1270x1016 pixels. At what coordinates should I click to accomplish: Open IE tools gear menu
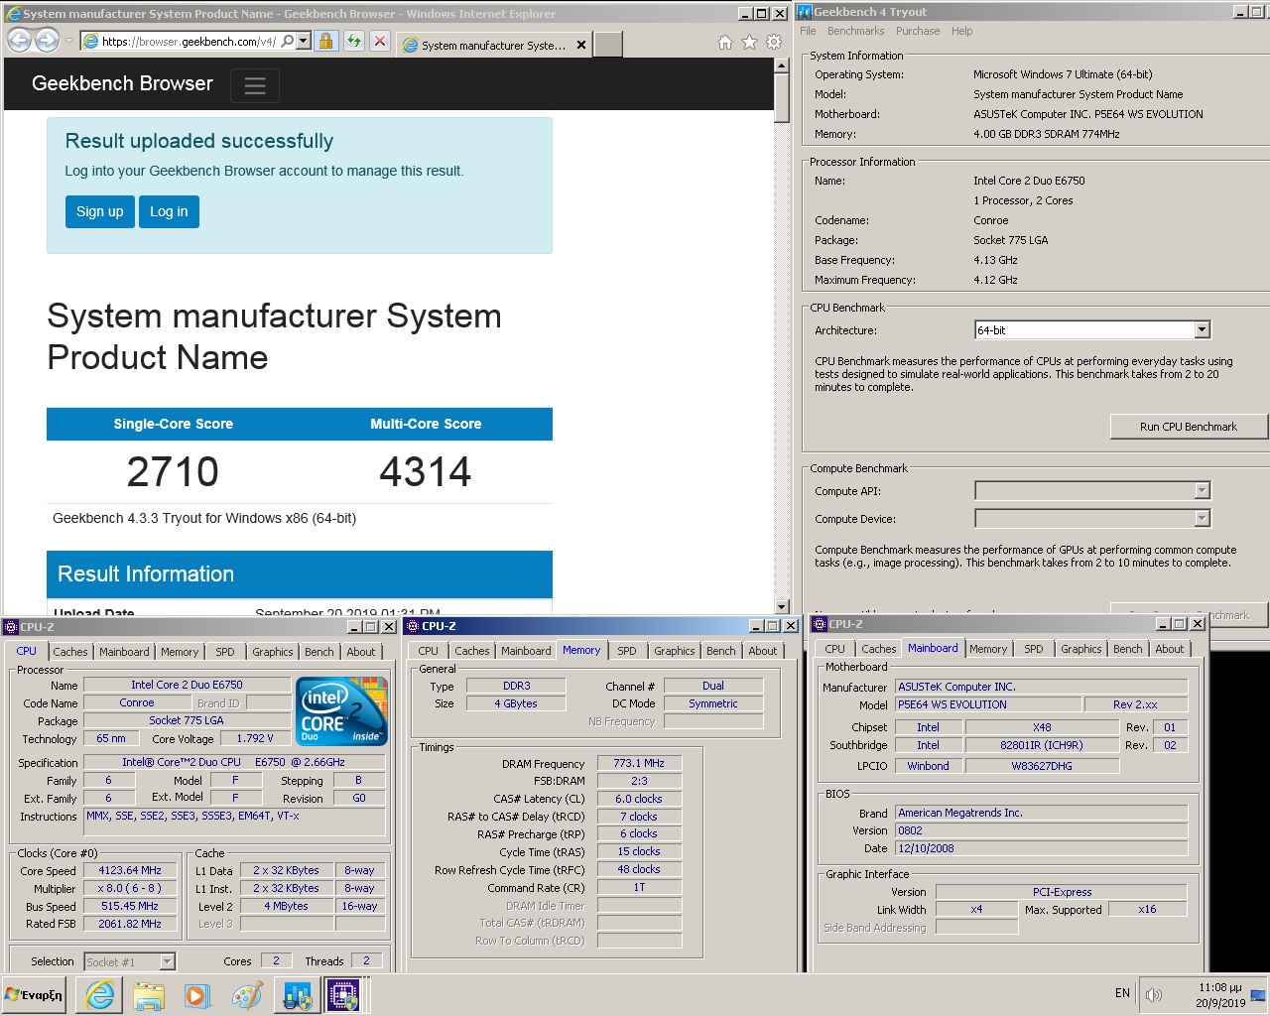pos(774,42)
